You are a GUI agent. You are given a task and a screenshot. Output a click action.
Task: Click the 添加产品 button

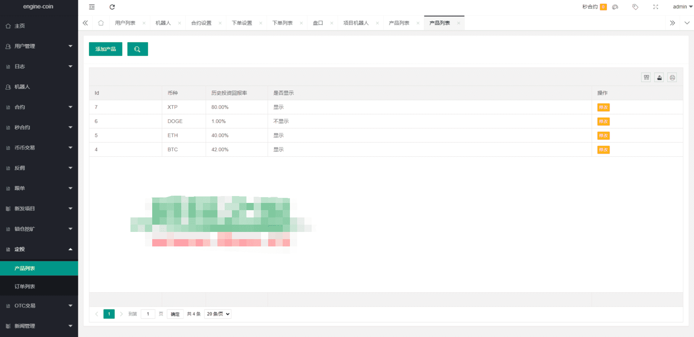[105, 49]
